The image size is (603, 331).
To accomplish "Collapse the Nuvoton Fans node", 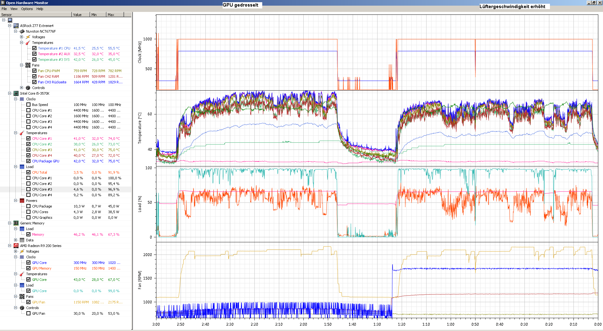I will coord(21,65).
